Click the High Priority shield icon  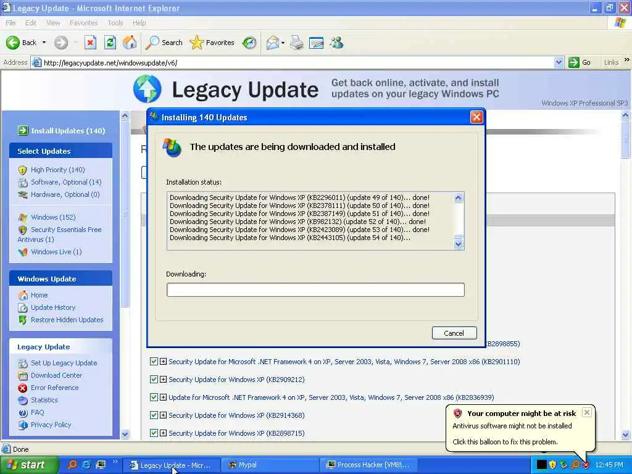coord(23,170)
